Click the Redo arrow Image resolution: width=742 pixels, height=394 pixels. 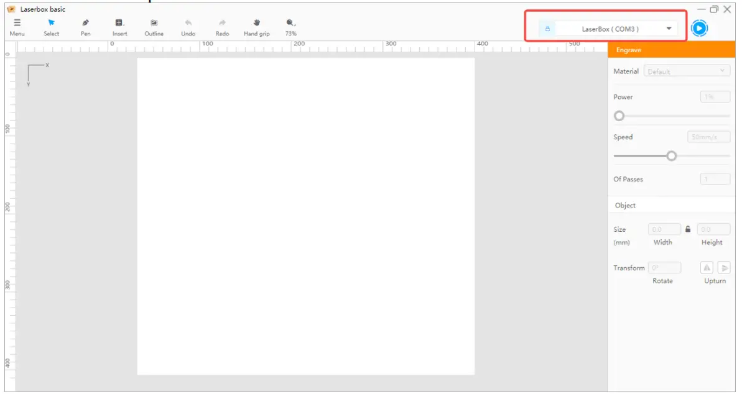(222, 23)
